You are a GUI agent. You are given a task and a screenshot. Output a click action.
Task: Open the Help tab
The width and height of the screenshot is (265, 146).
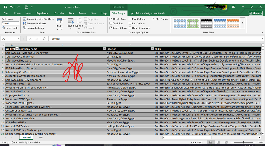104,13
